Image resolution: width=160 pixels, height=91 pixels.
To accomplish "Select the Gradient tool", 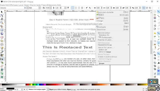I will pos(2,73).
